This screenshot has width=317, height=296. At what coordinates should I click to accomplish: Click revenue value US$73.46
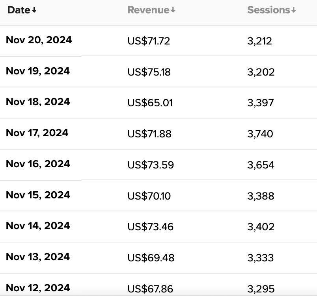pyautogui.click(x=150, y=227)
